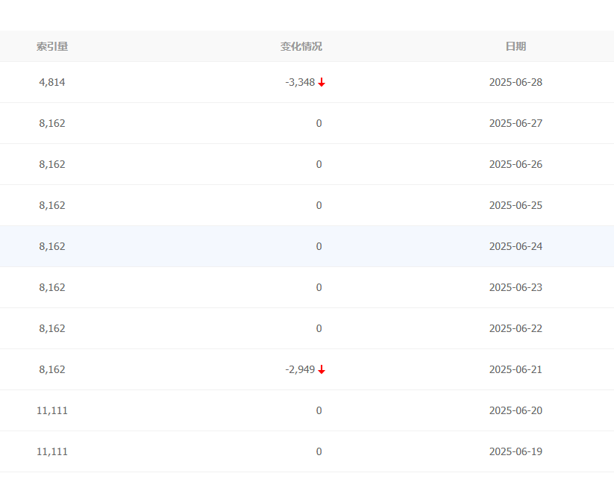Image resolution: width=614 pixels, height=482 pixels.
Task: Select the 日期 column header
Action: [x=516, y=46]
